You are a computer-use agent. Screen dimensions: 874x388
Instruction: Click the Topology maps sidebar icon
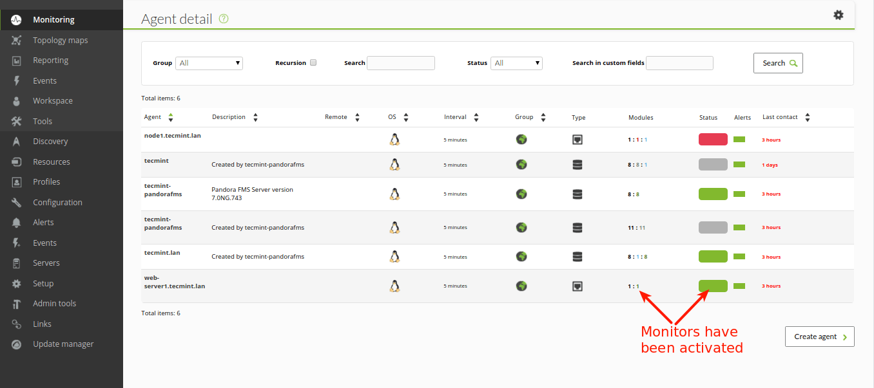17,41
